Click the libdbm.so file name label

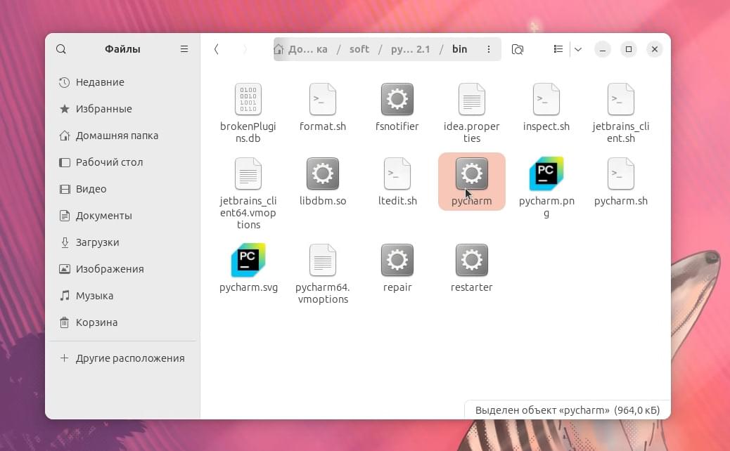pyautogui.click(x=323, y=201)
